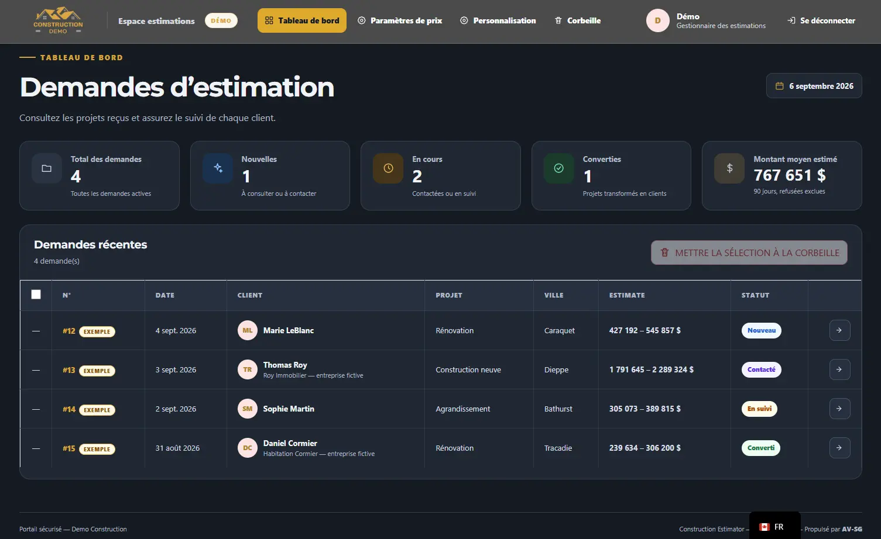This screenshot has width=881, height=539.
Task: Open the Tableau de bord tab
Action: pyautogui.click(x=302, y=20)
